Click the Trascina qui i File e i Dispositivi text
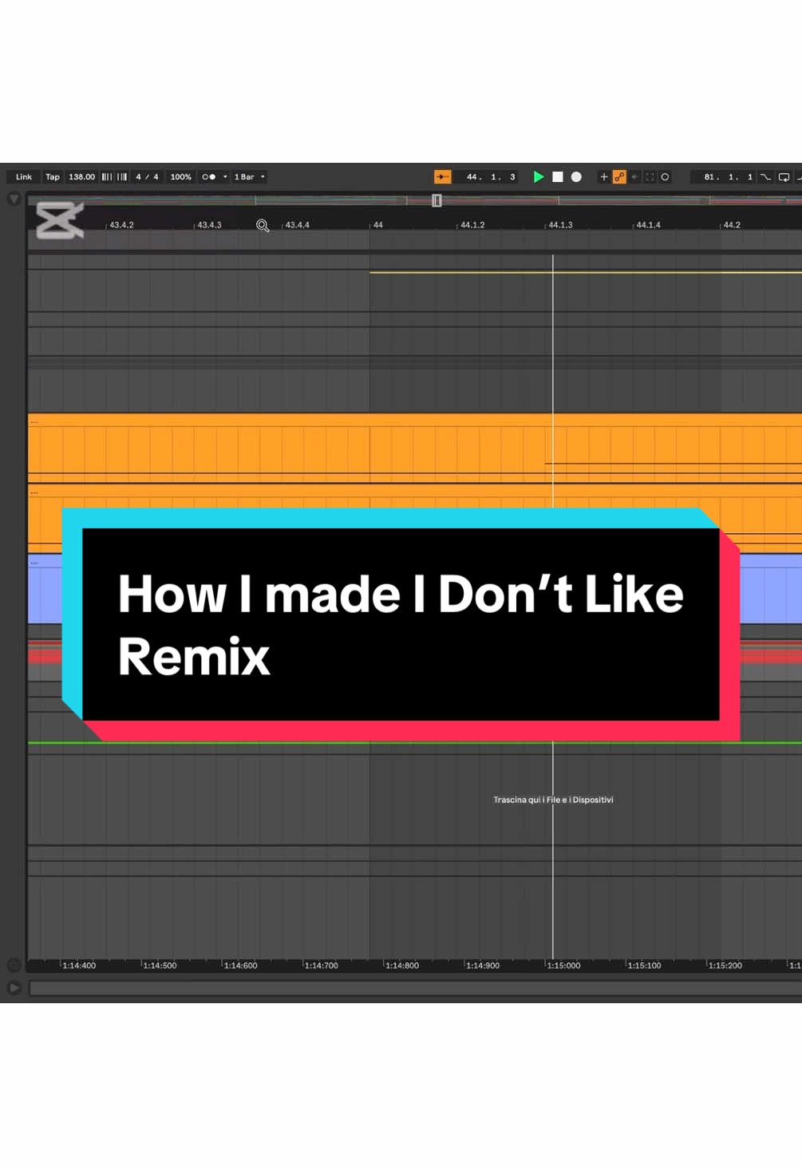Image resolution: width=802 pixels, height=1166 pixels. coord(553,800)
